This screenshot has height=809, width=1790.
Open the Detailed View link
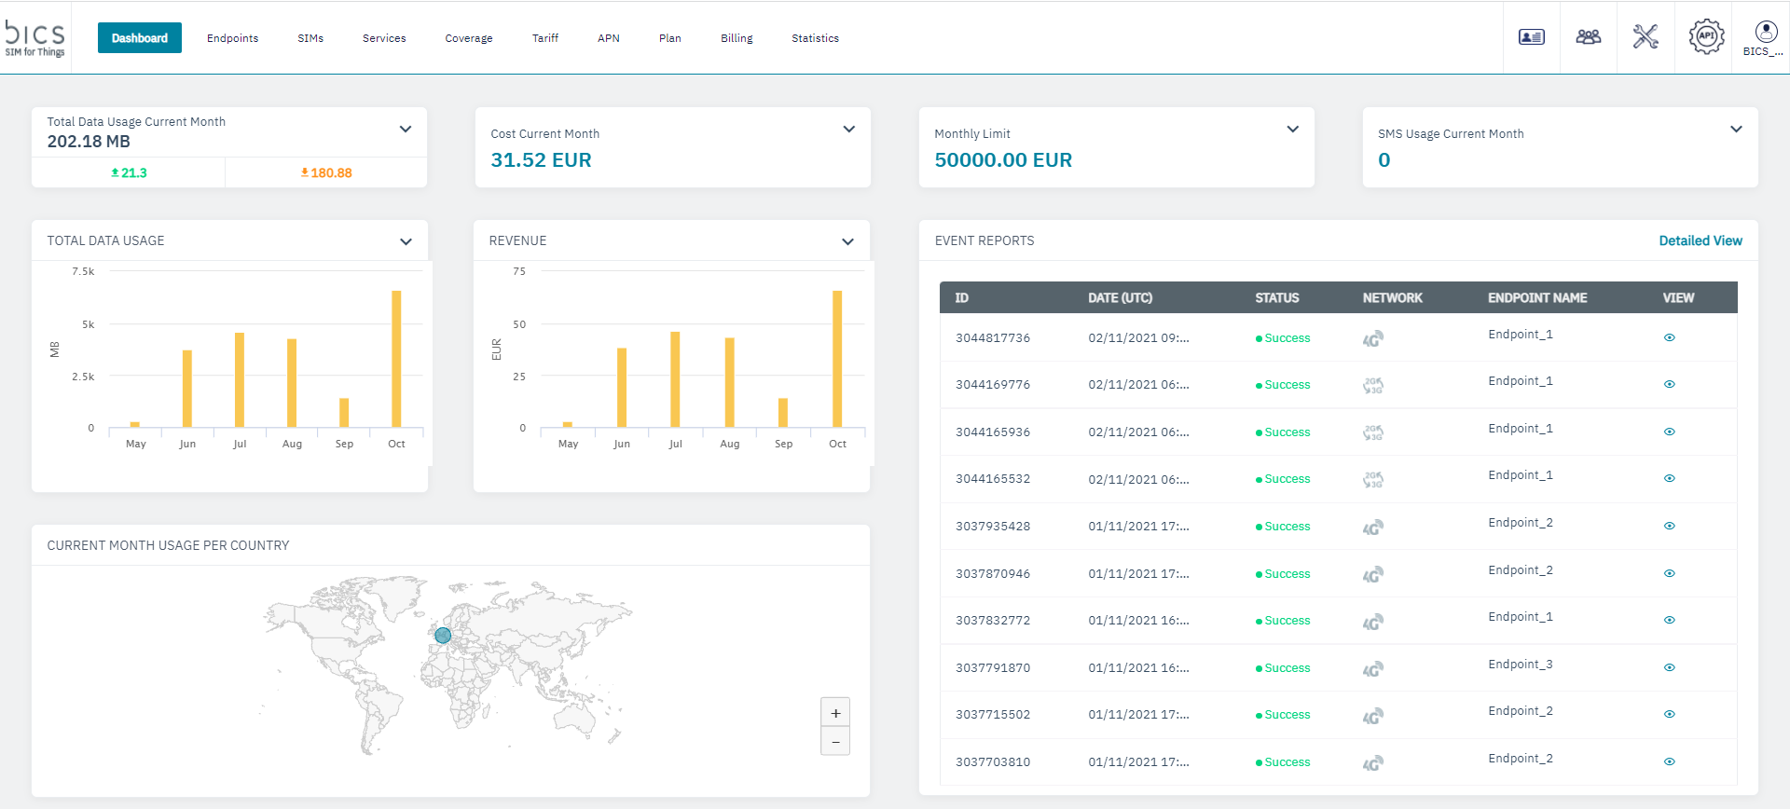coord(1700,240)
